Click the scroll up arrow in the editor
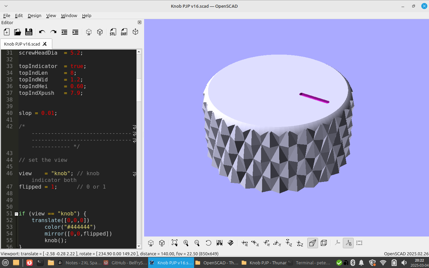Image resolution: width=429 pixels, height=268 pixels. [139, 52]
